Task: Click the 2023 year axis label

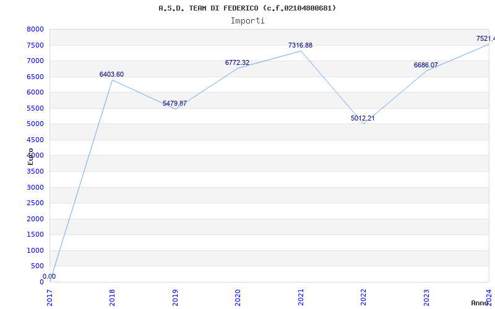Action: (426, 297)
